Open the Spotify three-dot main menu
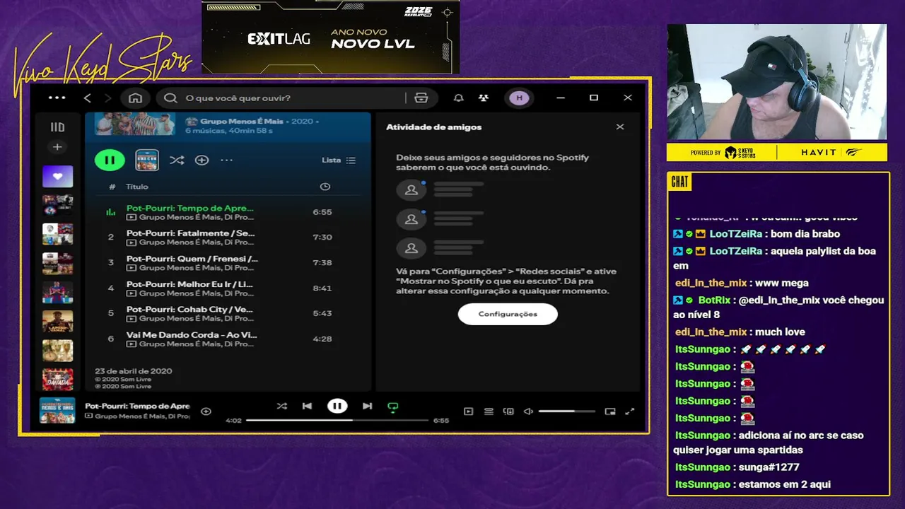 point(57,98)
